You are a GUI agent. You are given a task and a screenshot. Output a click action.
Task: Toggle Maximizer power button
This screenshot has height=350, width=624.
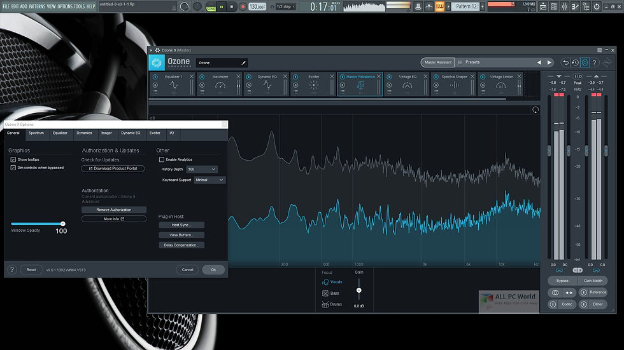click(202, 77)
